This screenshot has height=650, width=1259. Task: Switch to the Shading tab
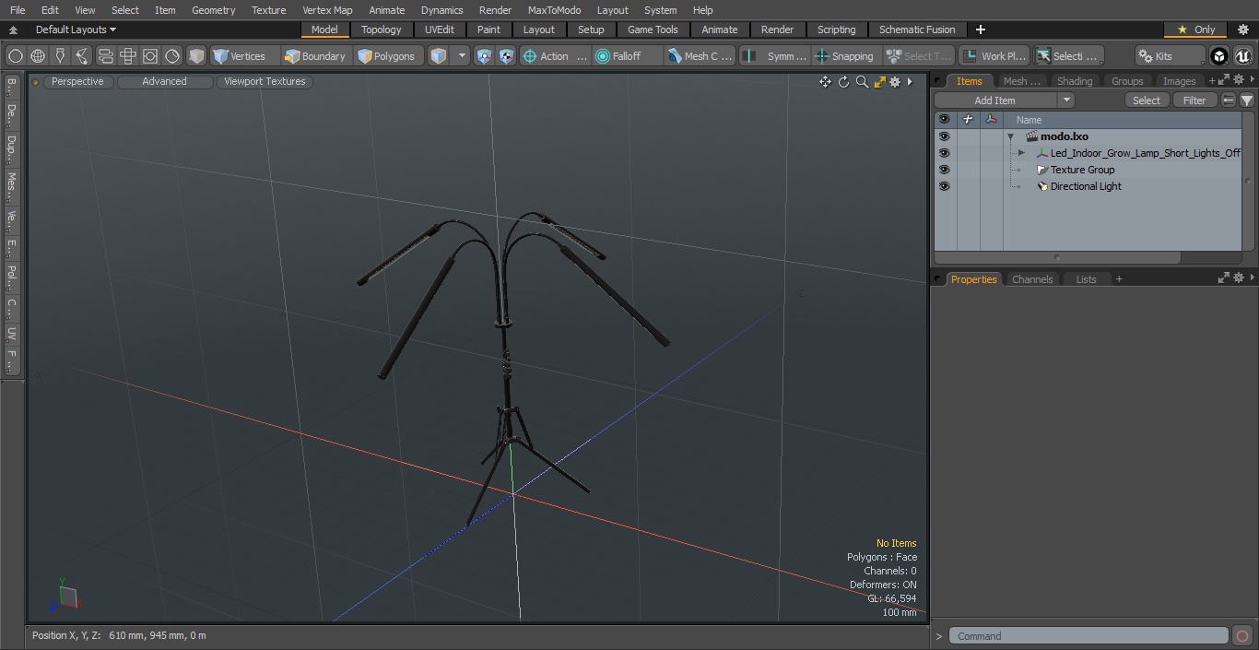[1074, 81]
